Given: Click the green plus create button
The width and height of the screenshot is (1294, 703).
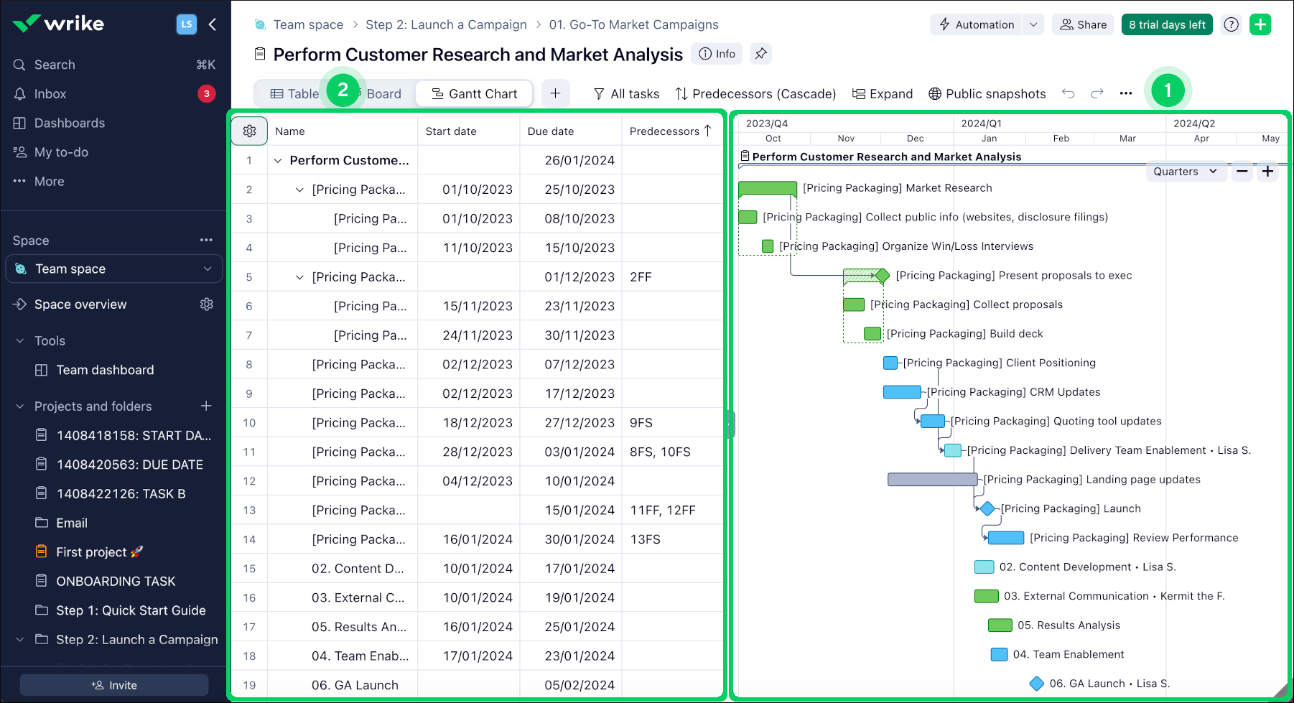Looking at the screenshot, I should (x=1260, y=24).
